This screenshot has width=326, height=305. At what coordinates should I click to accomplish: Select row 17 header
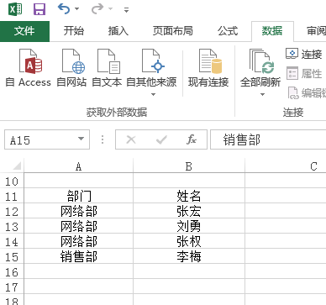(x=12, y=287)
